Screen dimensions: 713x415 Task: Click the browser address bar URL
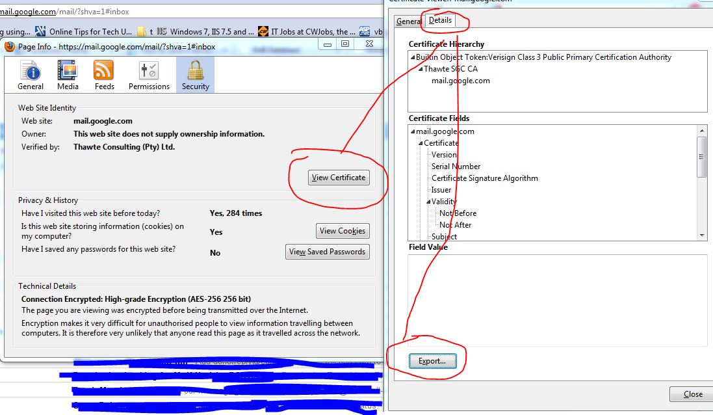coord(64,11)
